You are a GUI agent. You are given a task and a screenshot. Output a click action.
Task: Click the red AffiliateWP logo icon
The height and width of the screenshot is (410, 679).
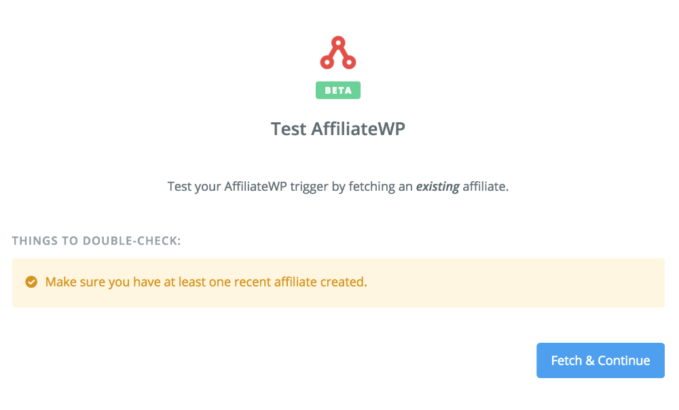[337, 52]
